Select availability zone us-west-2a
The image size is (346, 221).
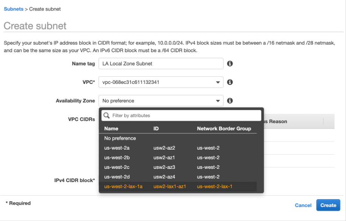(117, 148)
